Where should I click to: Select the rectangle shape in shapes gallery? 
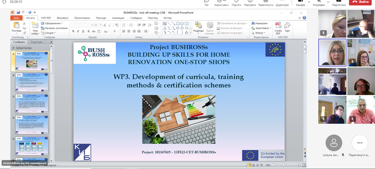pos(178,24)
